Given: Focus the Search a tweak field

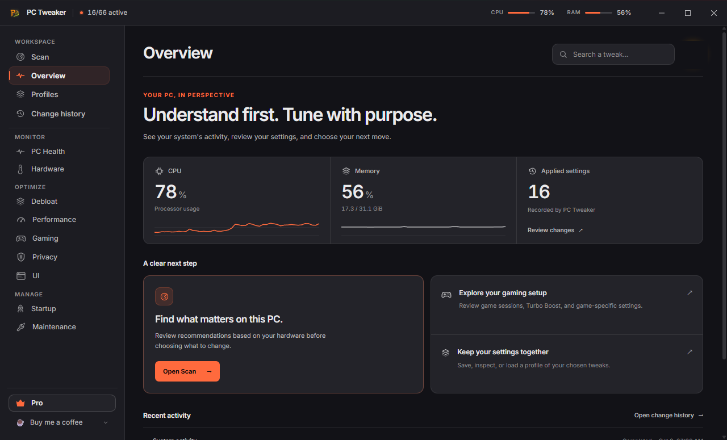Looking at the screenshot, I should click(613, 55).
